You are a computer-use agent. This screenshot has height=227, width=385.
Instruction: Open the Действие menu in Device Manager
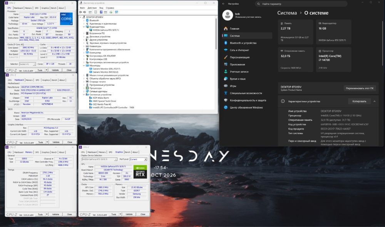[x=92, y=8]
